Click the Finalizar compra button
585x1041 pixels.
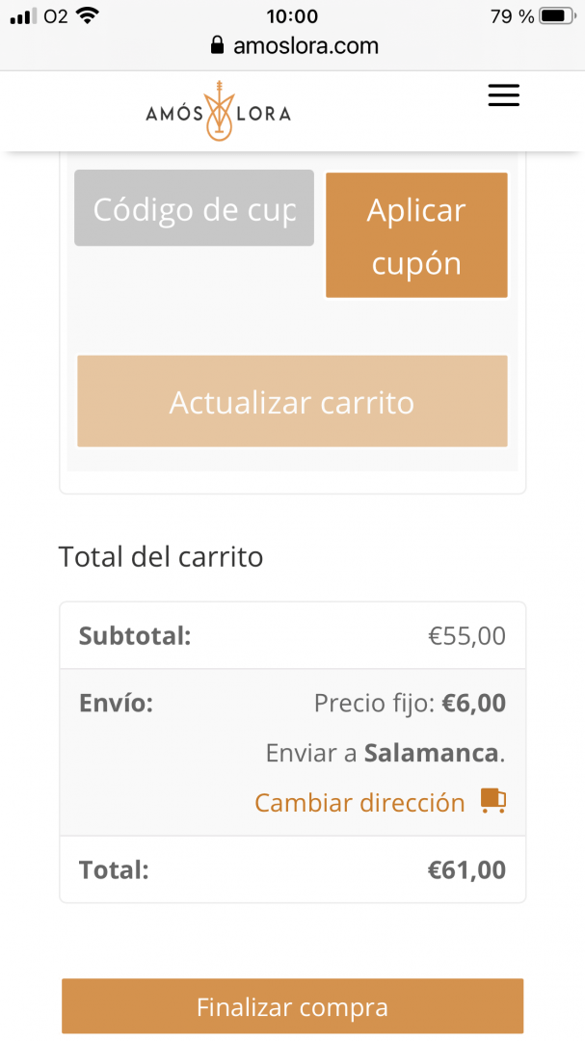292,1005
